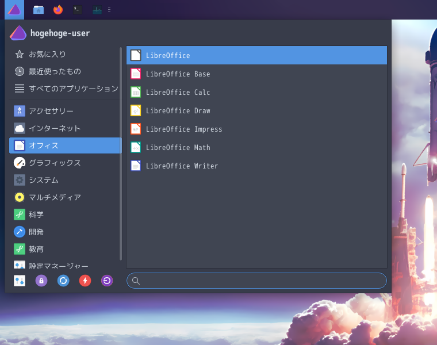Launch LibreOffice Math
Image resolution: width=437 pixels, height=345 pixels.
[256, 147]
